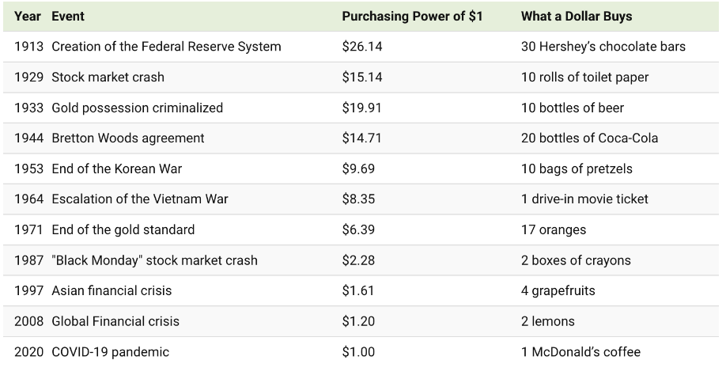Select Escalation of the Vietnam War
Screen dimensions: 726x379
pyautogui.click(x=140, y=199)
